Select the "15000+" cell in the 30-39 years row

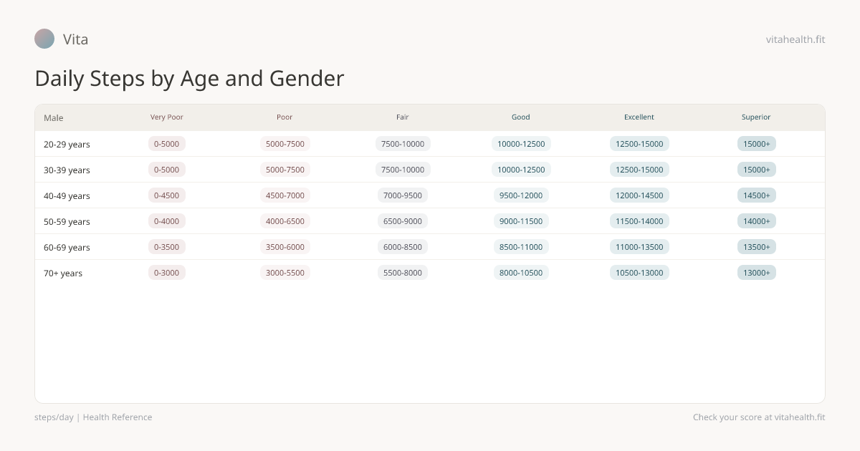[x=757, y=170]
